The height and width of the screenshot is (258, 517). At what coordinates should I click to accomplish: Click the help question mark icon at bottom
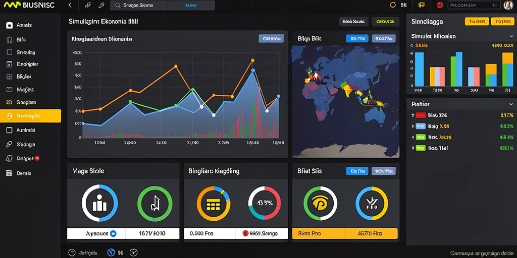[x=72, y=253]
